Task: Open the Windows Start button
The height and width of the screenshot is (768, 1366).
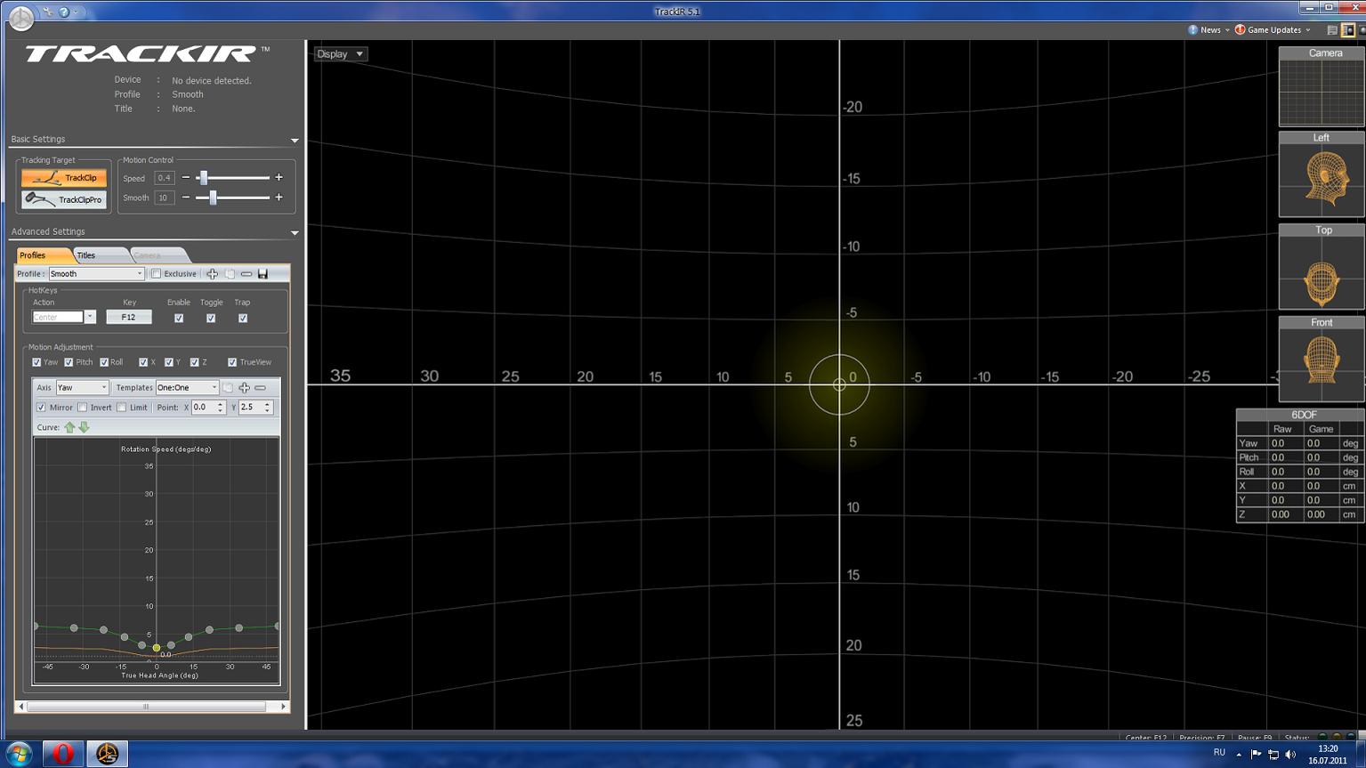Action: 19,754
